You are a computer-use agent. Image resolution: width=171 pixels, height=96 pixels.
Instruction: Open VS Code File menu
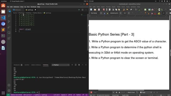point(8,7)
